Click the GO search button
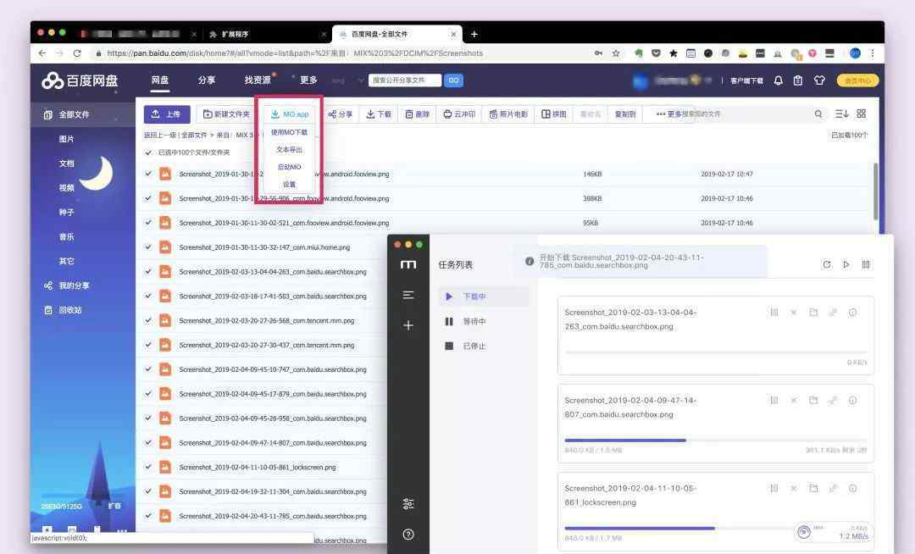 pos(453,80)
